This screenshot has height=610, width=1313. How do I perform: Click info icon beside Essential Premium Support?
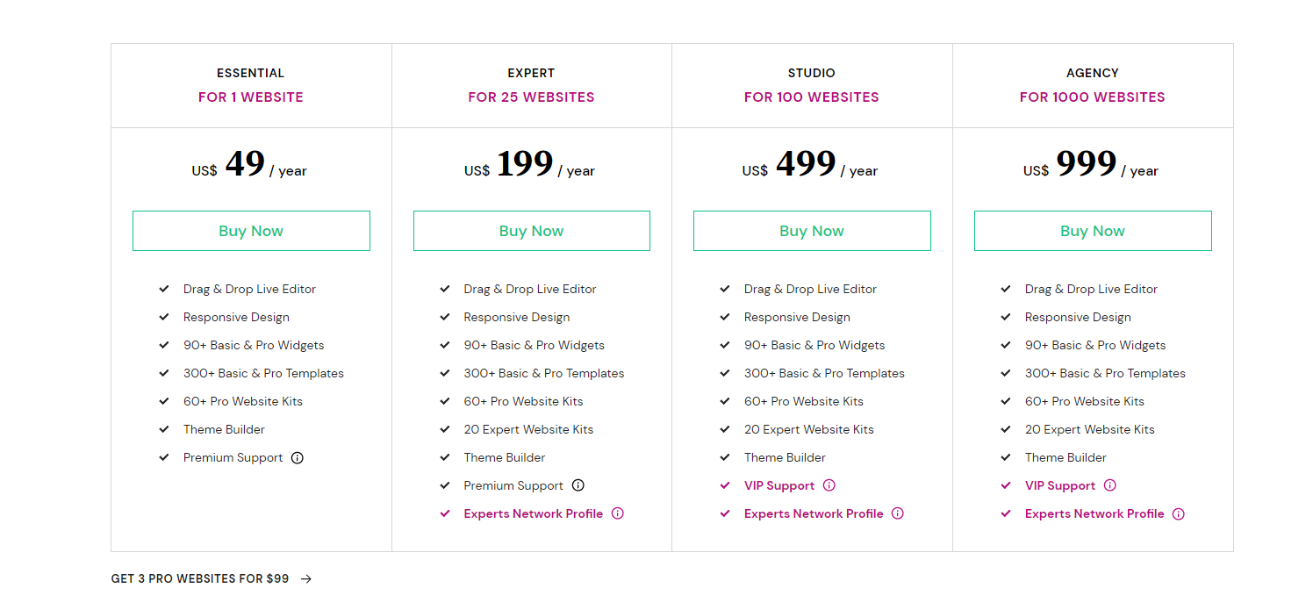click(x=298, y=457)
